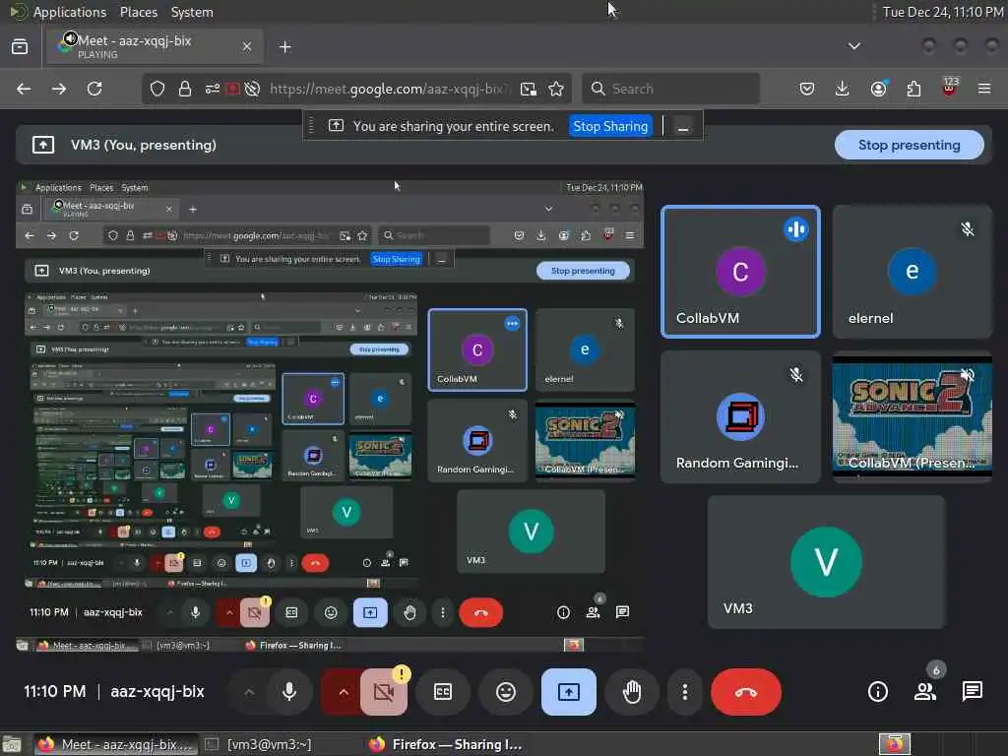Screen dimensions: 1008x756
Task: Open the tracking protection shield icon
Action: pyautogui.click(x=157, y=89)
